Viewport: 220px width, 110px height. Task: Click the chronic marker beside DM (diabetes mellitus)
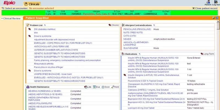point(29,29)
